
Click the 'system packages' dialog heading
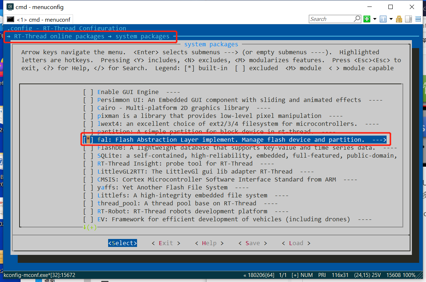(x=211, y=44)
